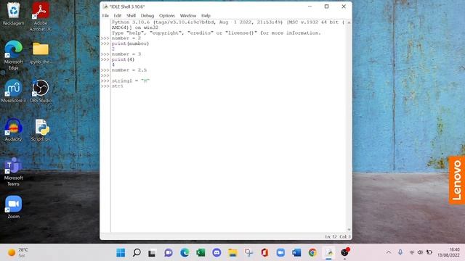Viewport: 465px width, 261px height.
Task: Click the IDLE Python taskbar icon
Action: click(x=328, y=253)
